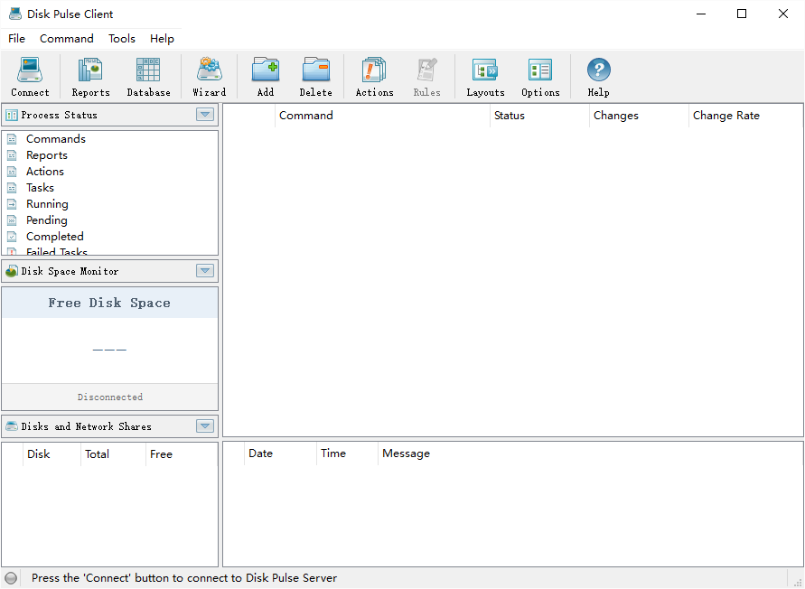Open the Layouts toolbar icon
Image resolution: width=805 pixels, height=589 pixels.
pos(485,70)
